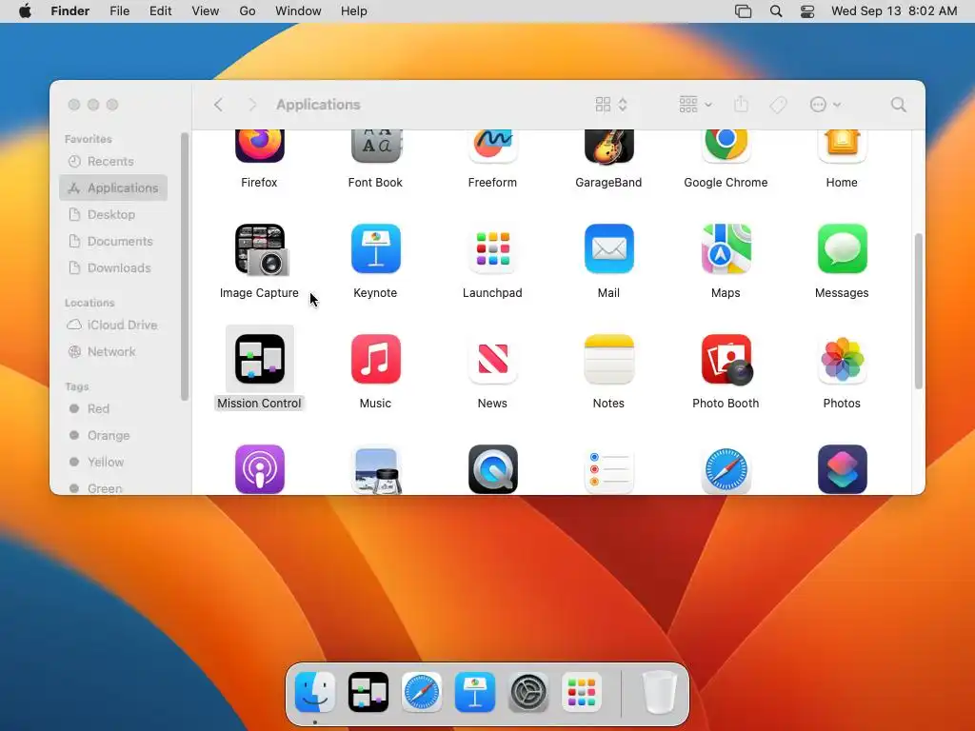Open the Firefox application icon
The width and height of the screenshot is (975, 731).
coord(259,146)
